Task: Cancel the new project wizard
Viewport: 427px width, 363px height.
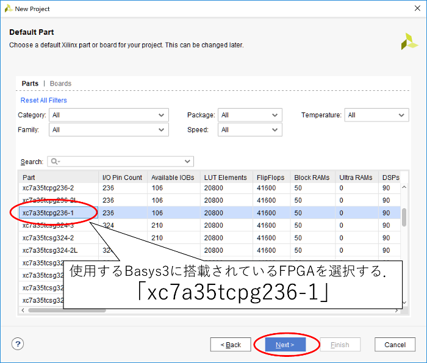Action: pyautogui.click(x=395, y=345)
